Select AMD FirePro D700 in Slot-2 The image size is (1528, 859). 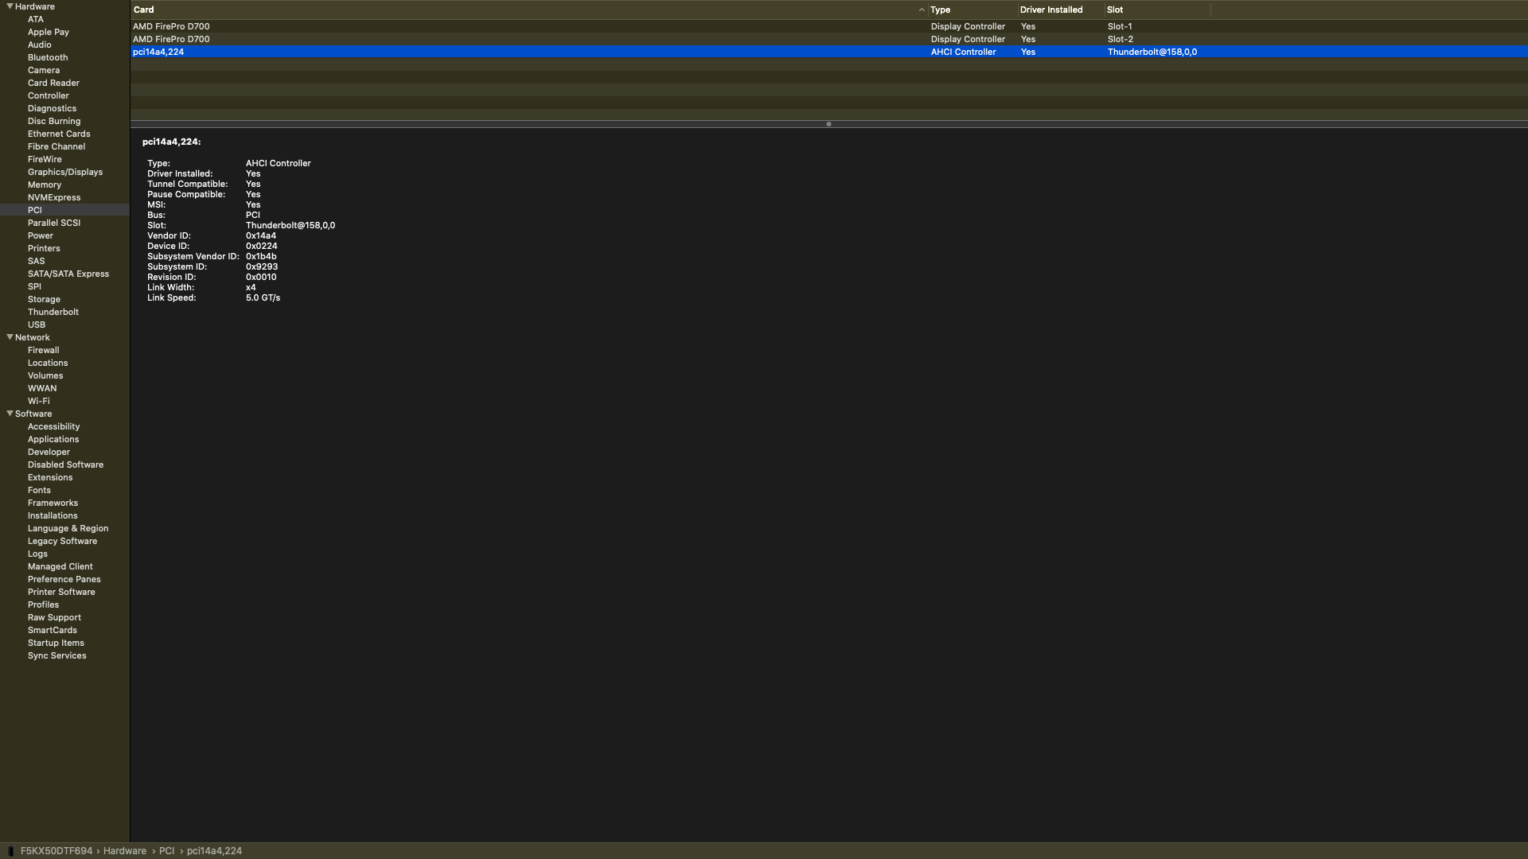click(x=171, y=39)
